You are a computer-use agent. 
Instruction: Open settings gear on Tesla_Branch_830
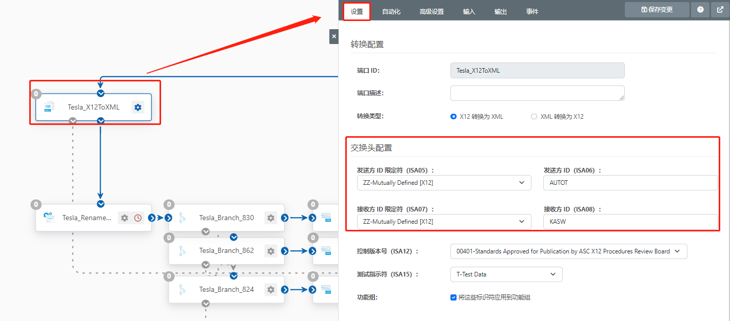(x=271, y=218)
